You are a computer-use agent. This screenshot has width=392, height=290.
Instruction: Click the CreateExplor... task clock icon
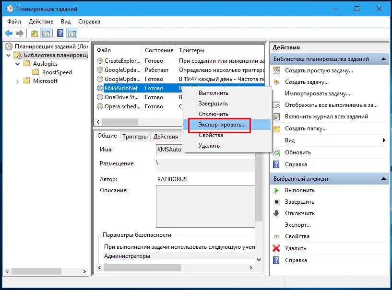[100, 61]
